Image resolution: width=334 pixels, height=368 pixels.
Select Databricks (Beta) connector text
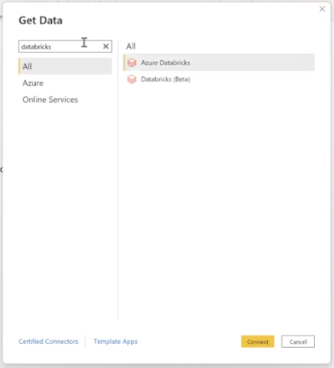(x=165, y=79)
